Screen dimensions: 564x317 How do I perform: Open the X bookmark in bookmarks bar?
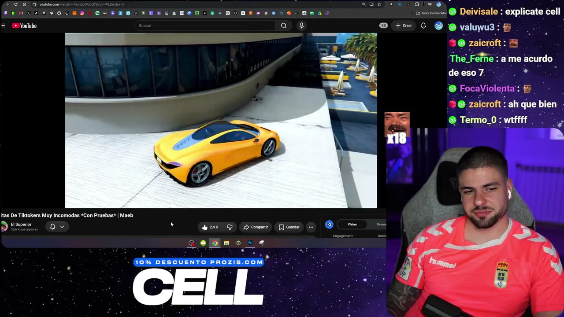(29, 13)
